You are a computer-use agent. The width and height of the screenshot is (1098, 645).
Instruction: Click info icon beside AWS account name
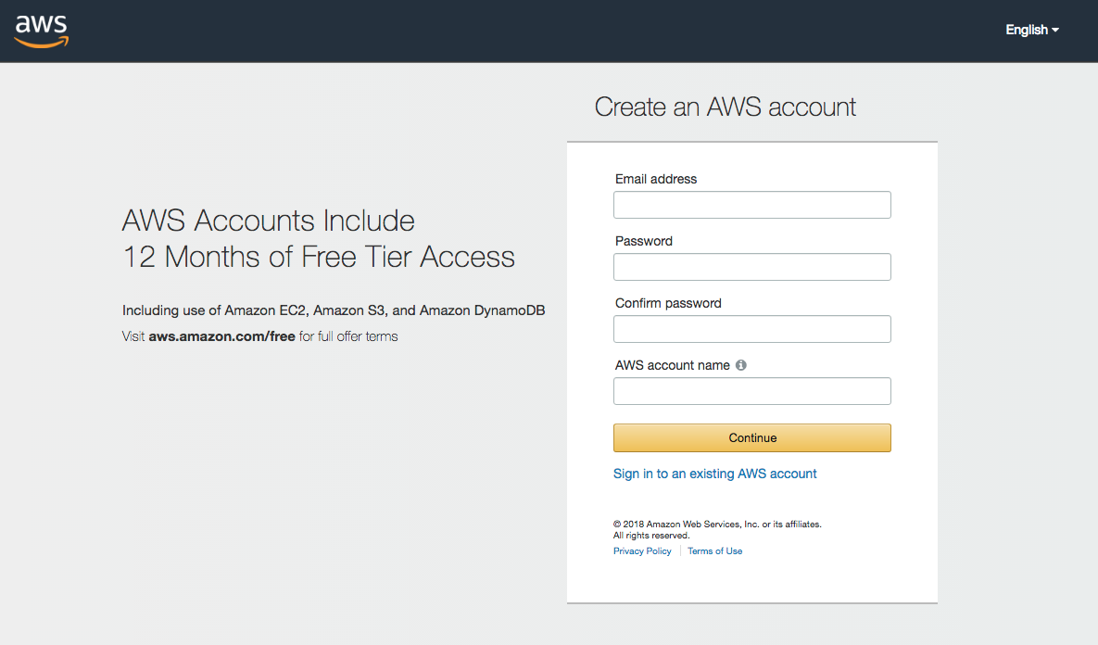click(x=741, y=365)
